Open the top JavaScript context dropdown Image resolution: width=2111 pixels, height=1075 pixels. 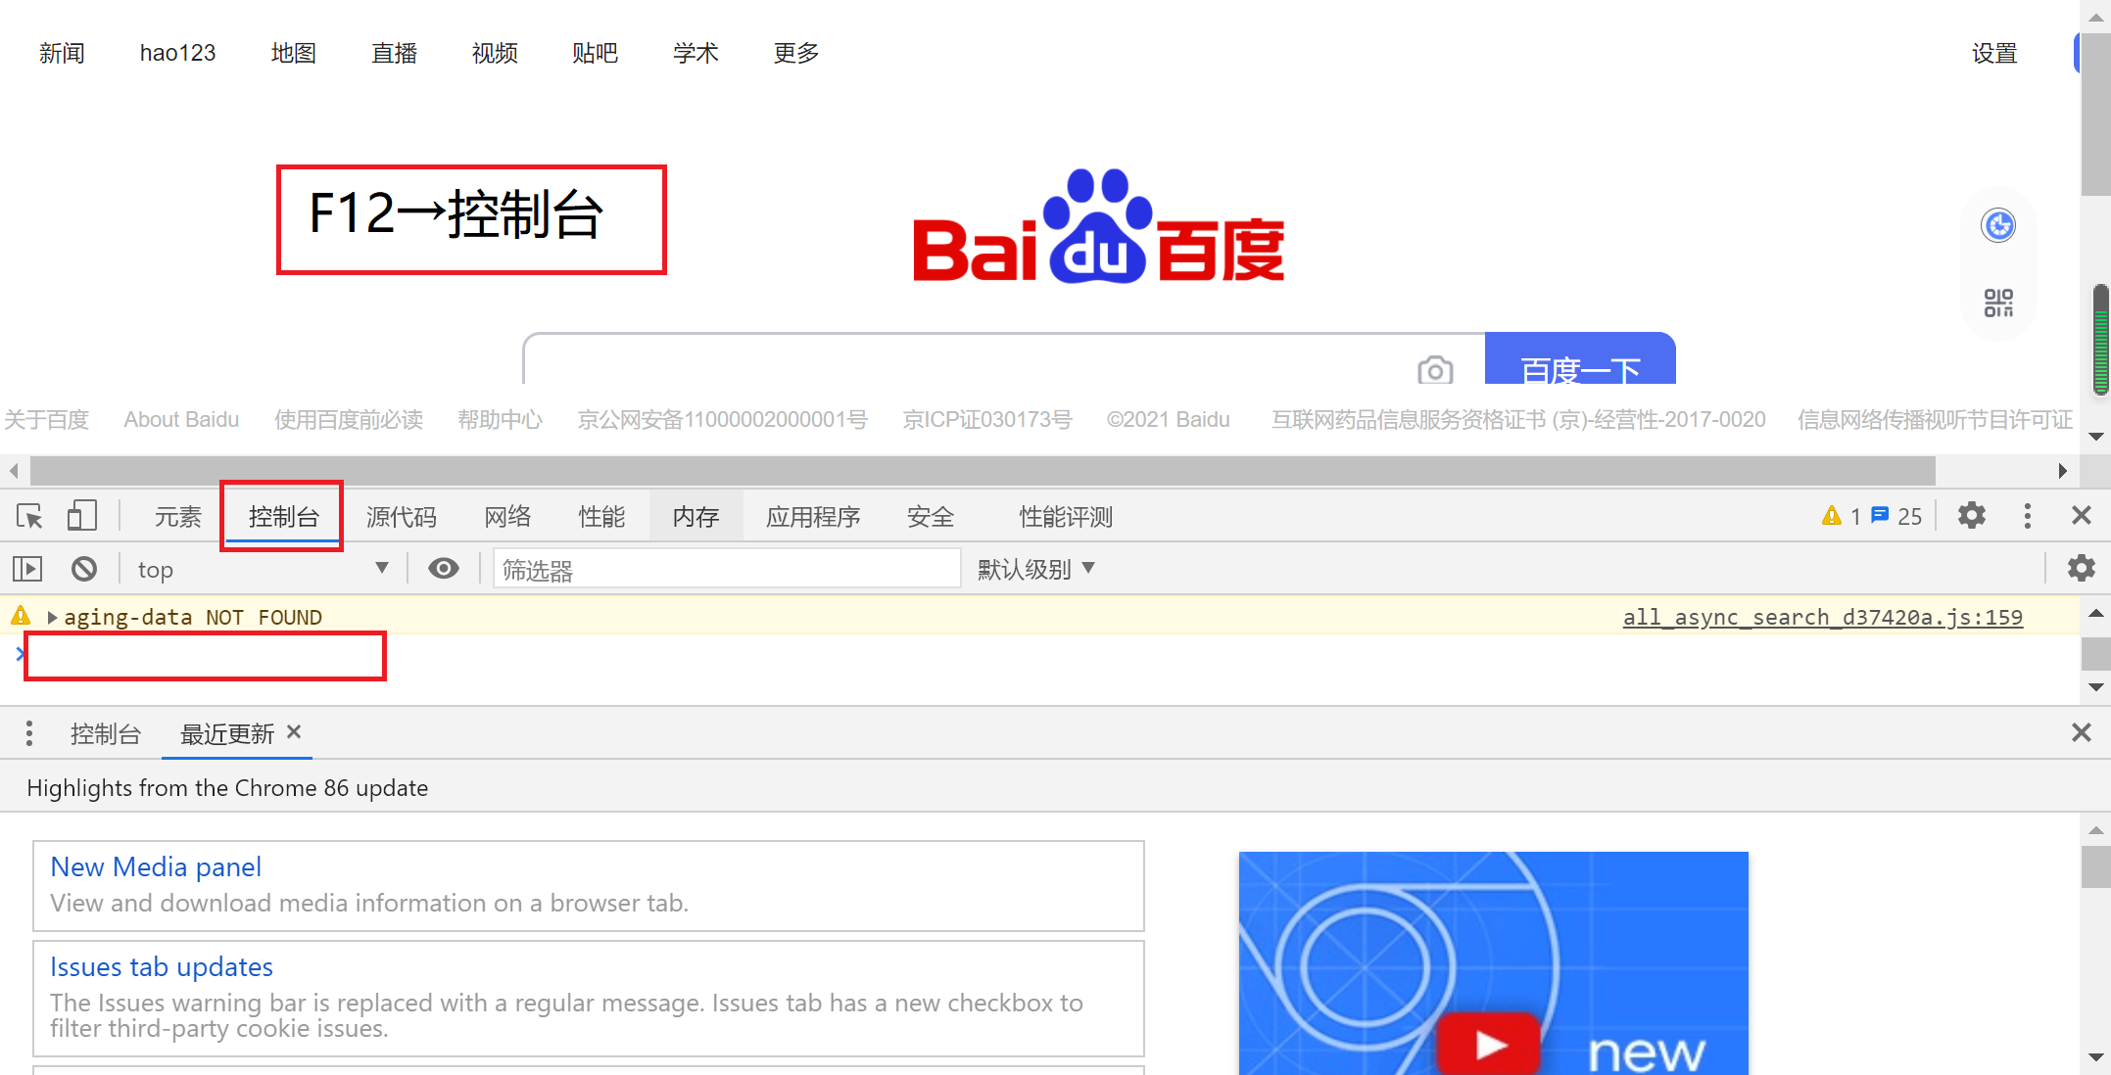(263, 569)
